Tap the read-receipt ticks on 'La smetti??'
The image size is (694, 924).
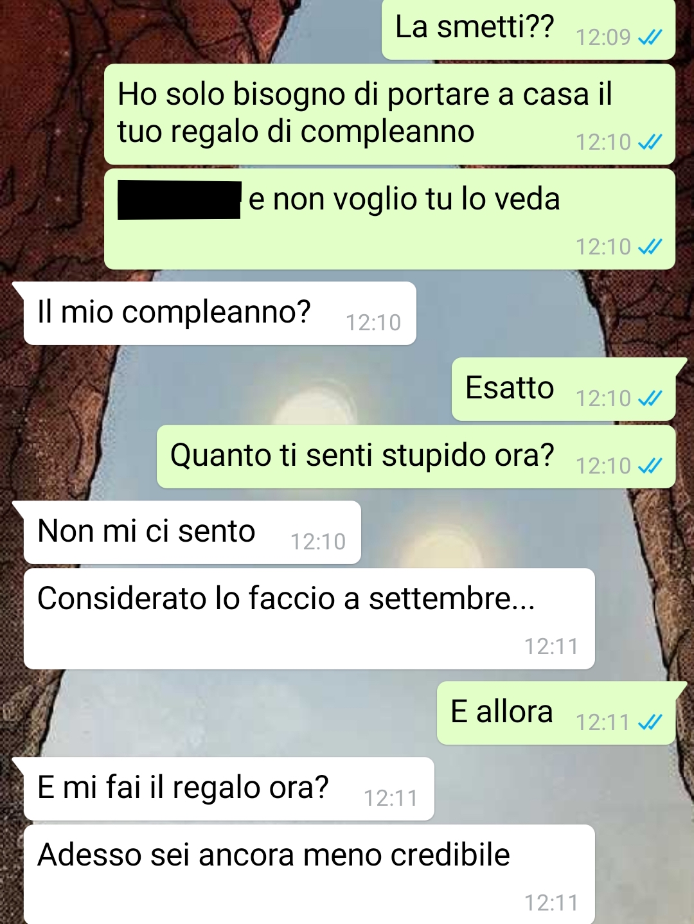pyautogui.click(x=650, y=37)
